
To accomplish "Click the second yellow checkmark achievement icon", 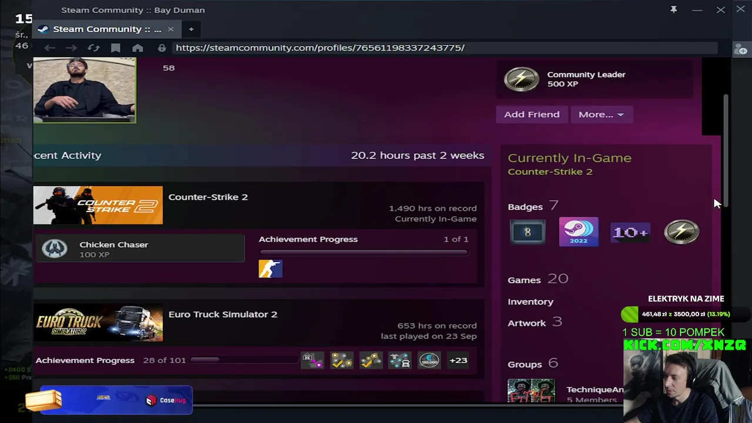I will coord(371,360).
